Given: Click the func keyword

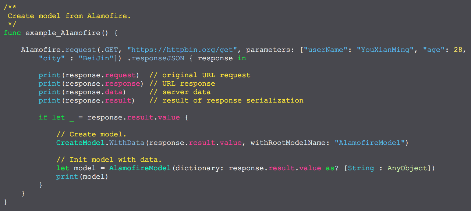Looking at the screenshot, I should tap(12, 33).
